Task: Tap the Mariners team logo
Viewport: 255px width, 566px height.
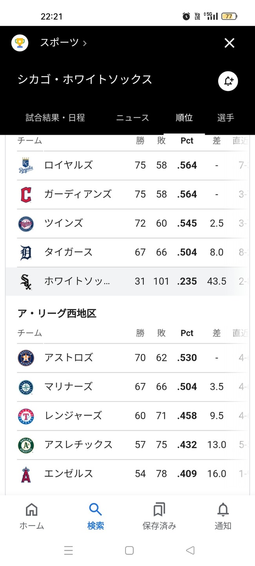Action: pyautogui.click(x=26, y=387)
